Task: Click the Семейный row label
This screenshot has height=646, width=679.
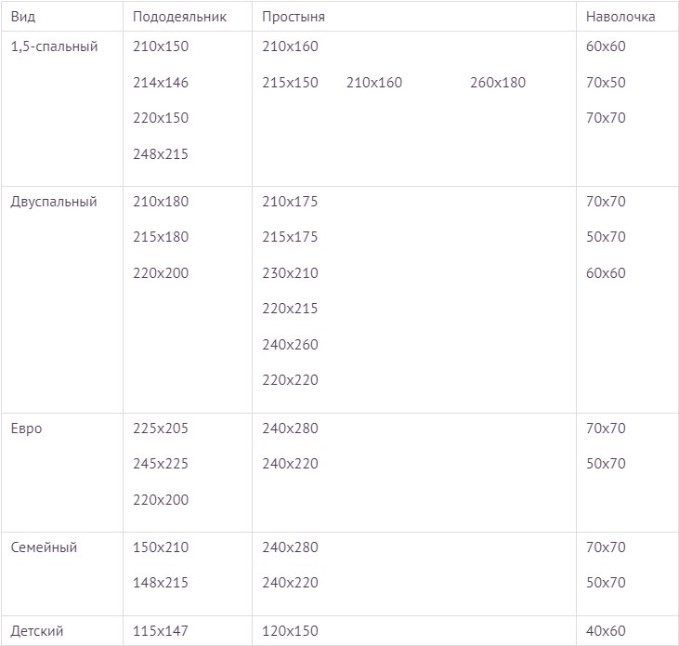Action: 44,547
